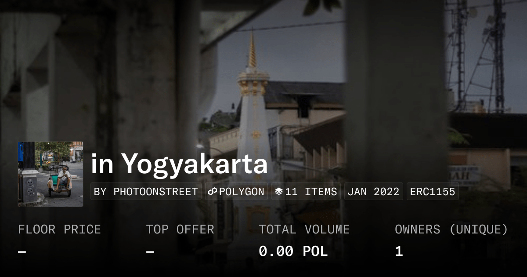Viewport: 527px width, 277px height.
Task: Open the BY PHOTOONSTREET creator badge
Action: pyautogui.click(x=146, y=192)
